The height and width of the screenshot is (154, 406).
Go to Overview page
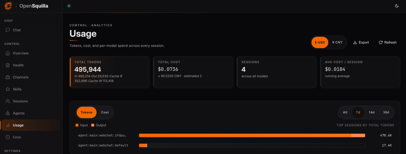point(31,53)
